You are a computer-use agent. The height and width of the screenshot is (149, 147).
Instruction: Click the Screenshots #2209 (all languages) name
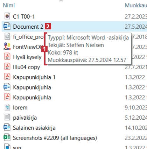coord(55,138)
